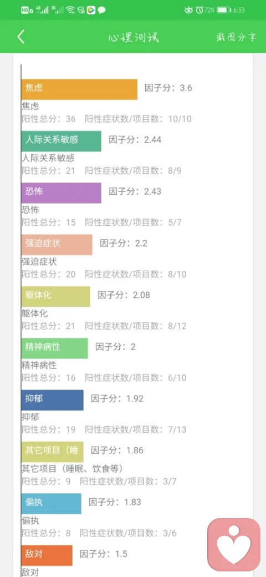Screen dimensions: 266x577
Task: Select the orange 焦虑 bar
Action: (79, 89)
